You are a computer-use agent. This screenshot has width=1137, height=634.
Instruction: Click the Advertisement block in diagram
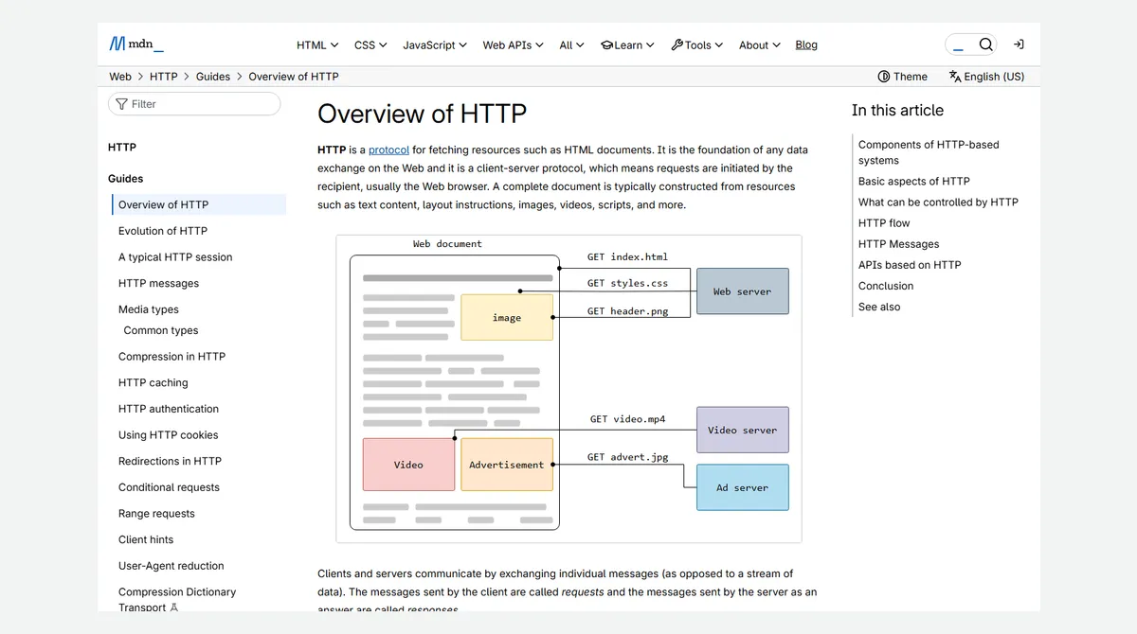(507, 465)
